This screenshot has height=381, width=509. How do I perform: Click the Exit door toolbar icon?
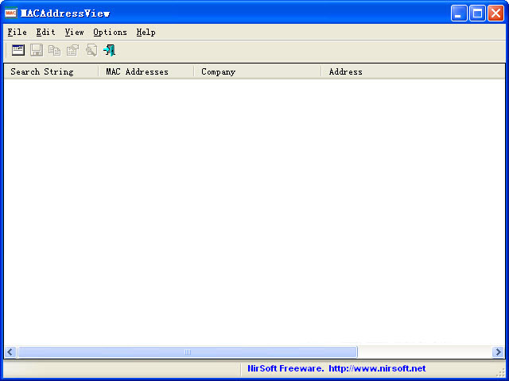point(109,50)
